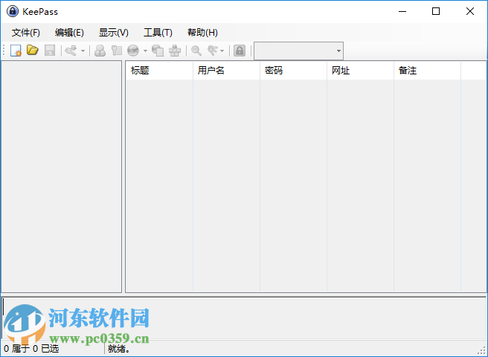The image size is (488, 357).
Task: Click the Find magnifier icon
Action: [196, 51]
